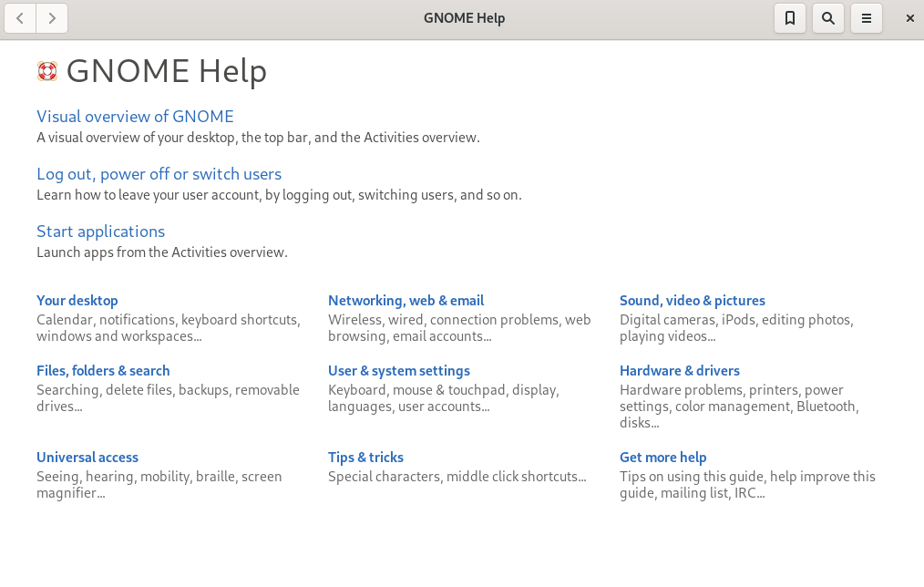Click the Tips & tricks link
This screenshot has width=924, height=587.
click(x=365, y=458)
